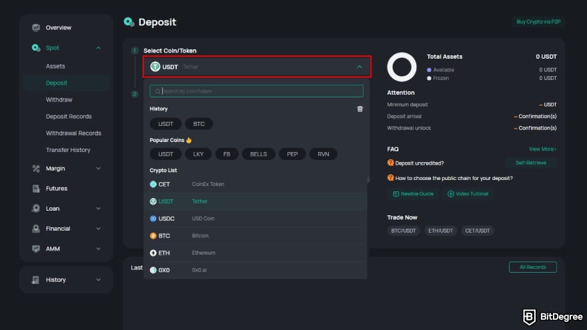
Task: Choose 0x0.ai from crypto list
Action: 255,270
